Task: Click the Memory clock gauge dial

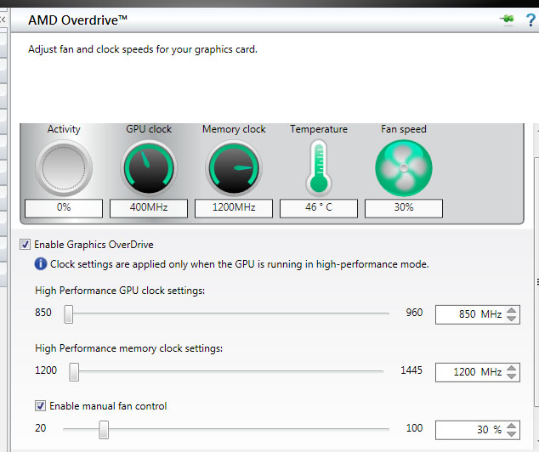Action: pyautogui.click(x=234, y=168)
